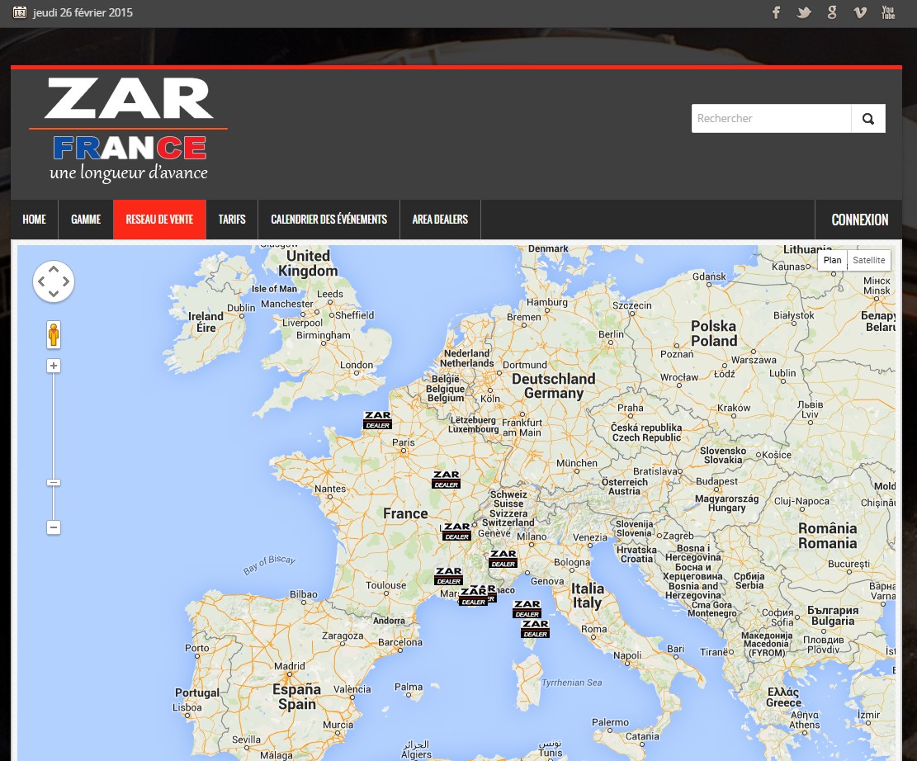Screen dimensions: 917x761
Task: Click the 'Berlin' city label on map
Action: tap(611, 334)
